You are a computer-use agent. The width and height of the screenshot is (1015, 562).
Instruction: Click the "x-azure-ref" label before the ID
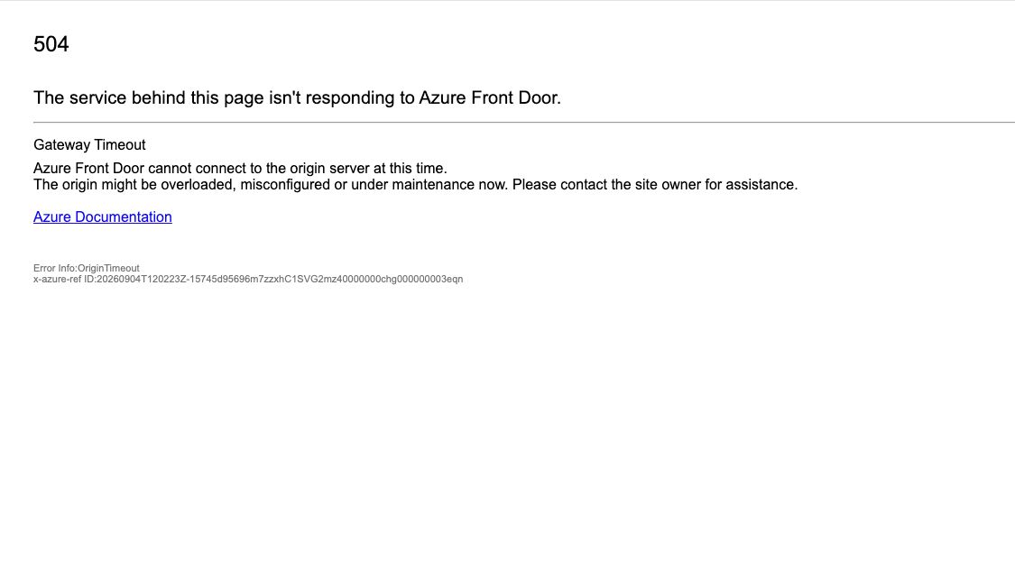click(58, 279)
